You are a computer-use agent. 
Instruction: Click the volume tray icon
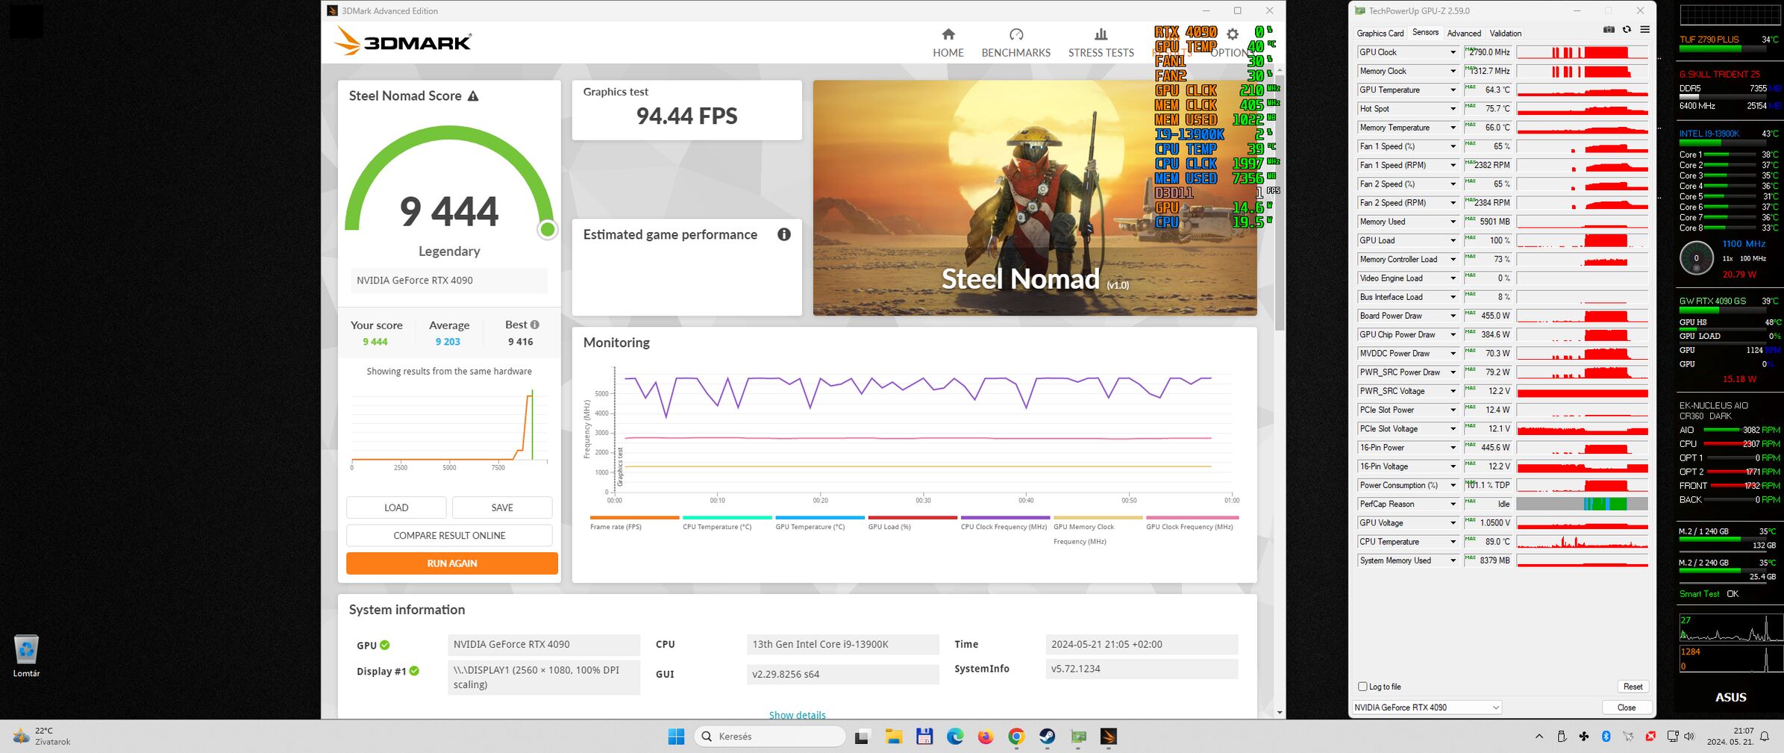coord(1689,737)
